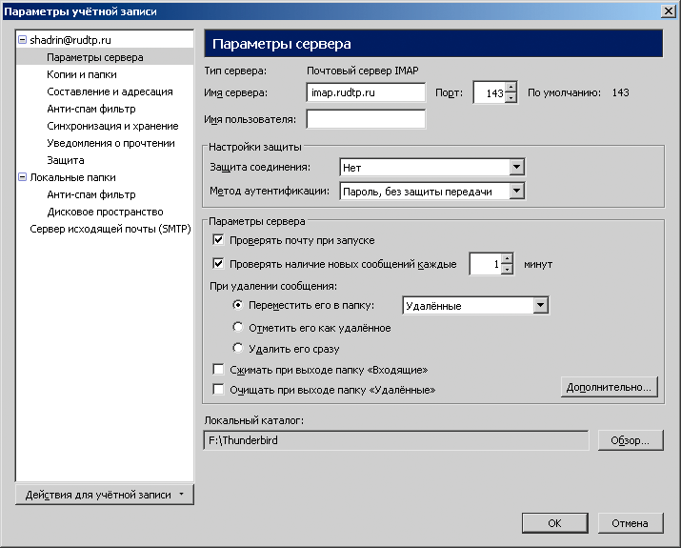Select Локальные папки in the tree
681x548 pixels.
73,177
